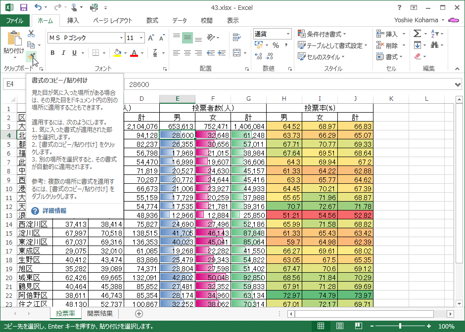Apply percent style with % icon

tap(276, 45)
